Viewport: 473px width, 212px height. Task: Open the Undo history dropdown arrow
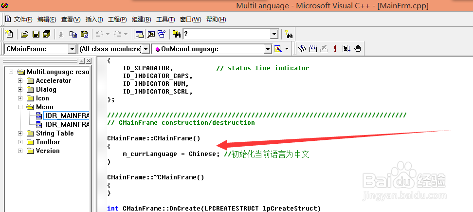(x=108, y=34)
